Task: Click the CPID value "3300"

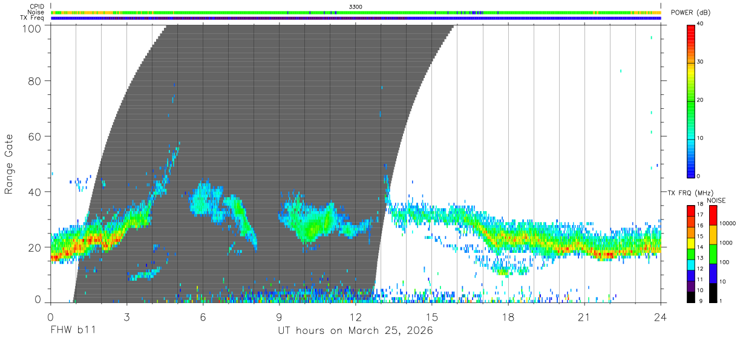Action: (x=356, y=7)
